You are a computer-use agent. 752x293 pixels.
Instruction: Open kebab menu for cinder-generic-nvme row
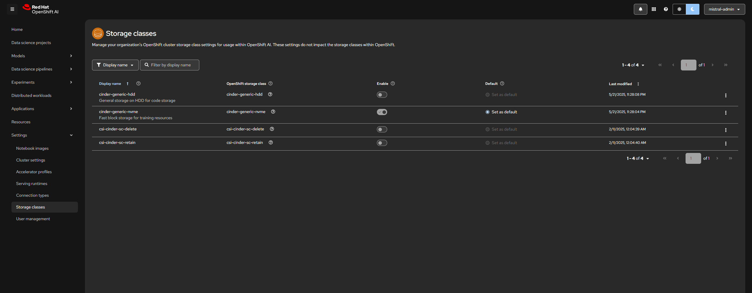[x=726, y=113]
